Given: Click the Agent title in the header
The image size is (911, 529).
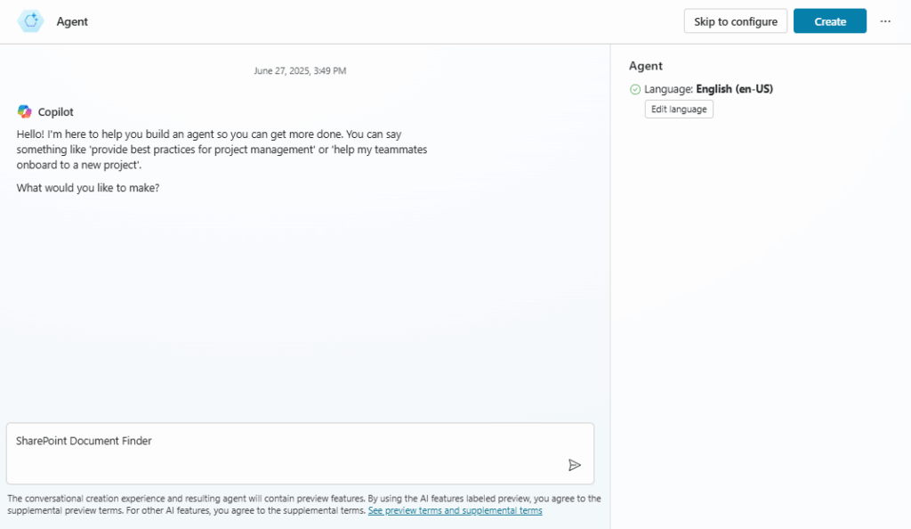Looking at the screenshot, I should (x=72, y=21).
